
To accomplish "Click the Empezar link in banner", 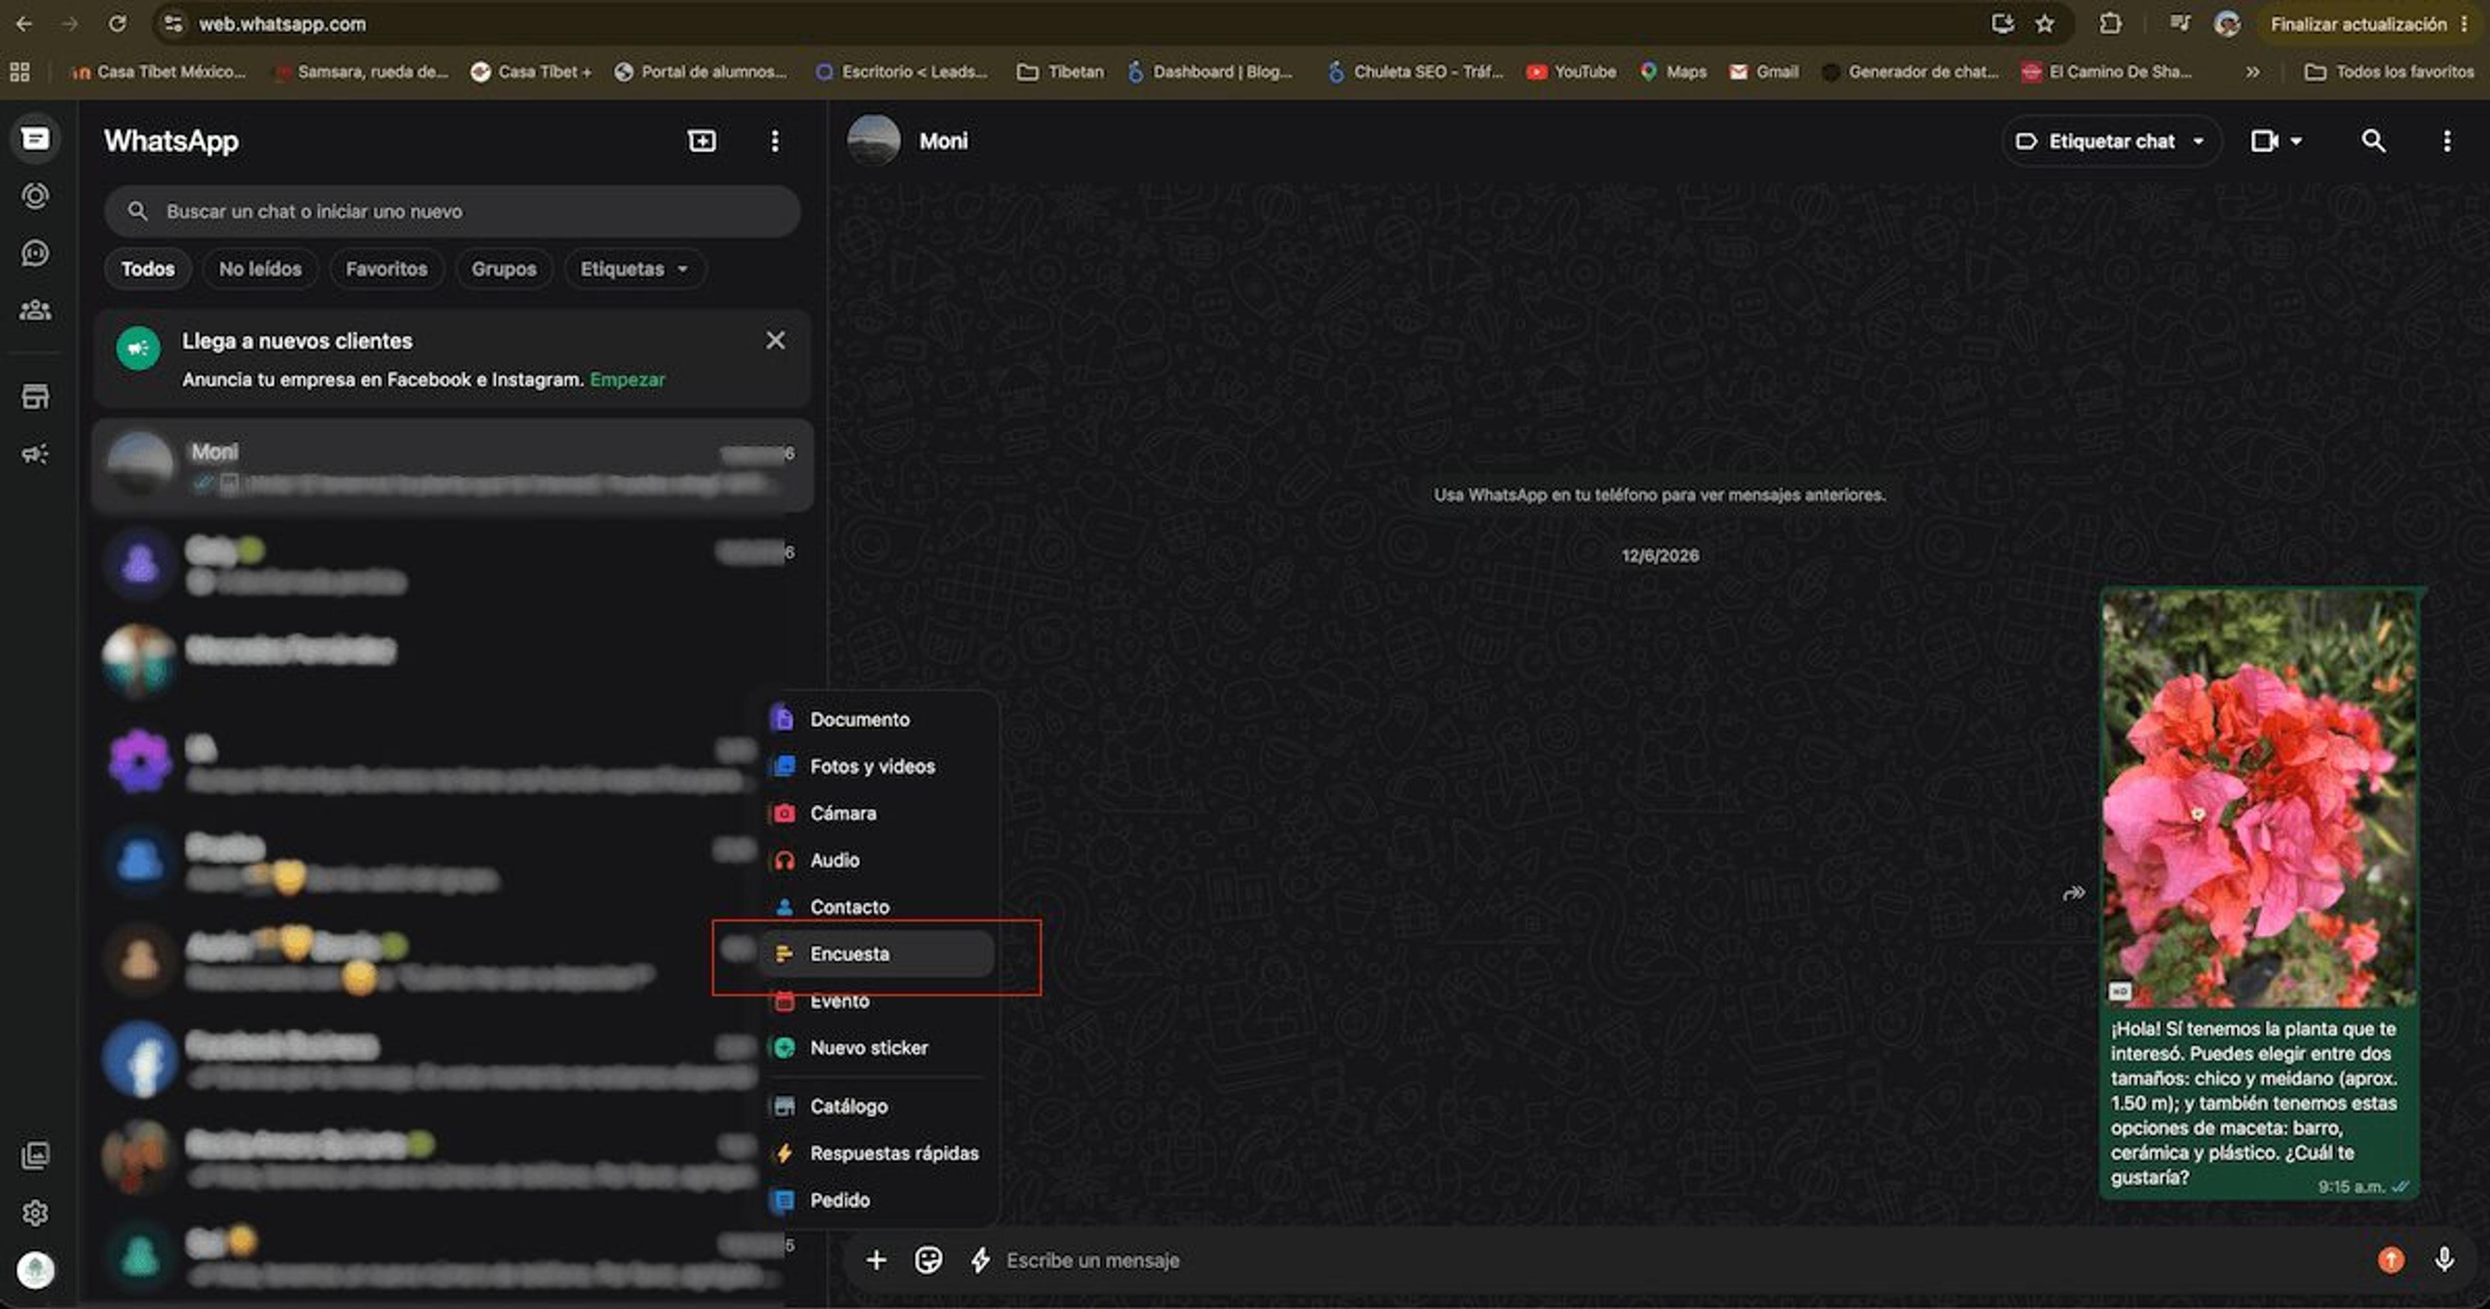I will pos(627,379).
